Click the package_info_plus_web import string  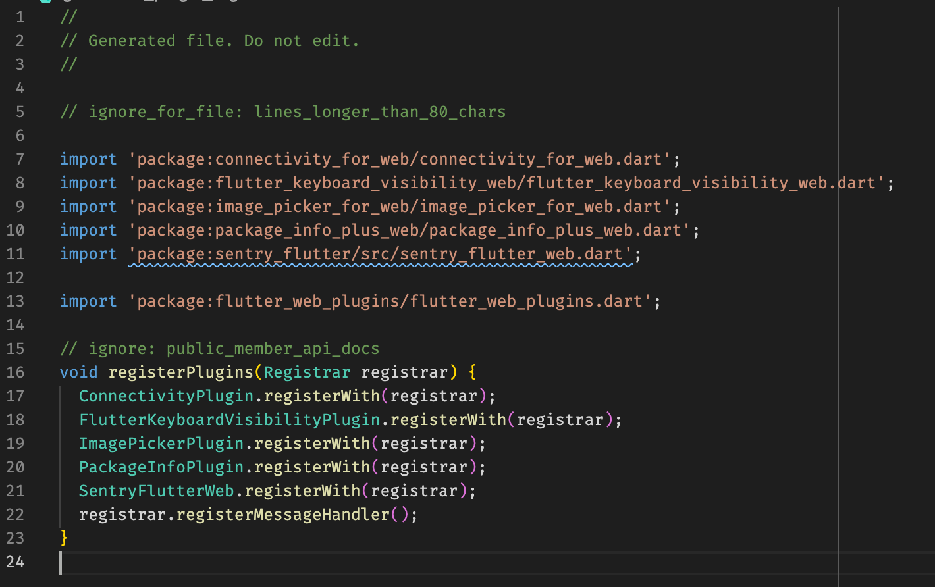click(x=410, y=230)
